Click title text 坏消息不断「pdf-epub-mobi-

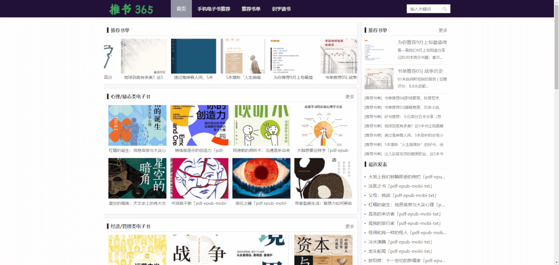(x=199, y=203)
